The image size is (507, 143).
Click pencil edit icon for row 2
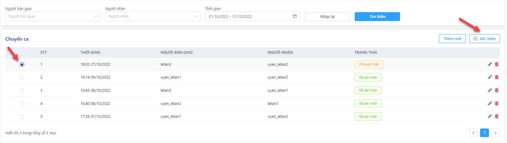(x=490, y=77)
